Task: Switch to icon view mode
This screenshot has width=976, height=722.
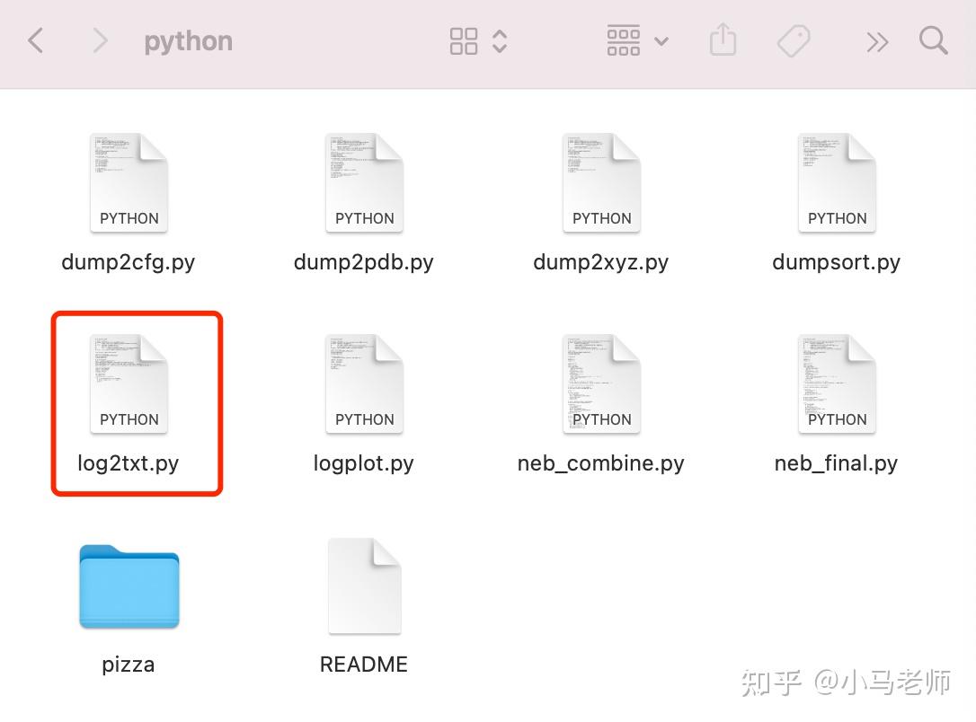Action: click(x=465, y=40)
